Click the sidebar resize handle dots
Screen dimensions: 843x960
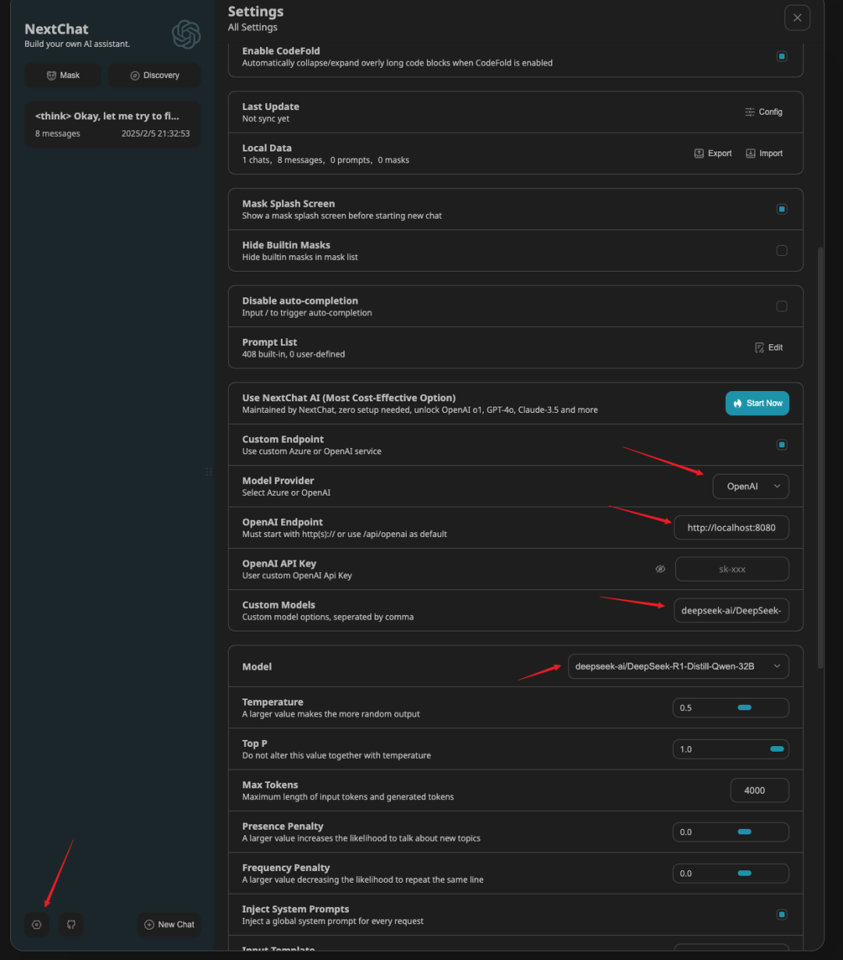[x=209, y=471]
